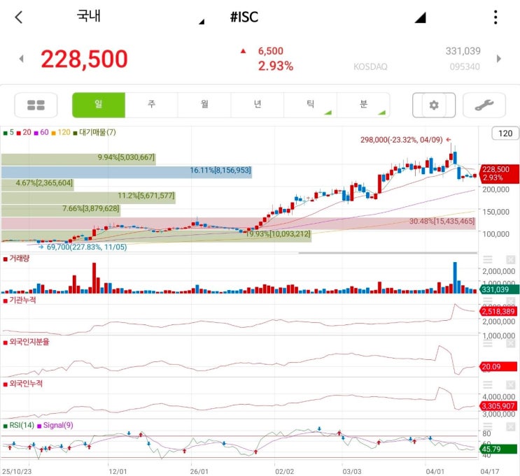Show the previous stock with the left arrow
The height and width of the screenshot is (476, 520).
(x=21, y=59)
